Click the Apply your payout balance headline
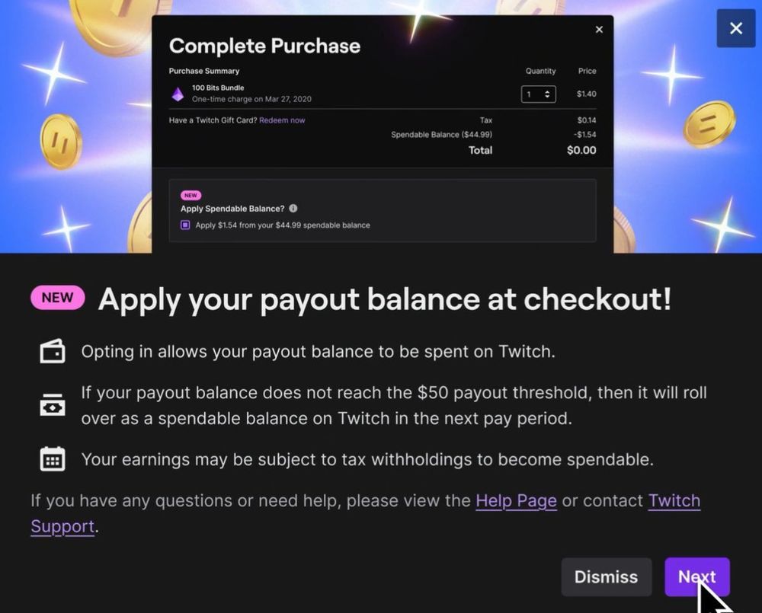The image size is (762, 613). pyautogui.click(x=384, y=299)
